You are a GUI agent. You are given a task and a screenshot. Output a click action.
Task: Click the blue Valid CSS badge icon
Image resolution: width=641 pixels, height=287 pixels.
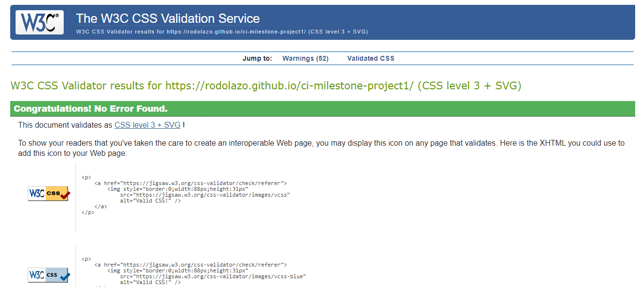(49, 275)
